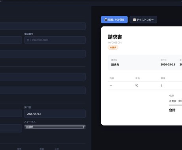
Task: Click the 請求先 bold name in the preview
Action: 115,65
